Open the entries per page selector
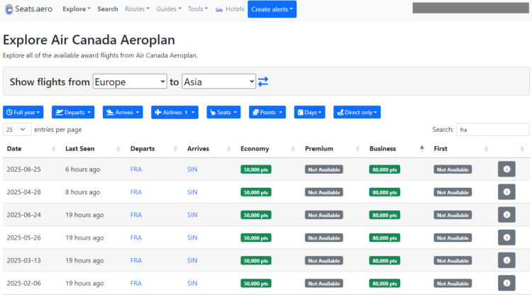The width and height of the screenshot is (532, 295). coord(17,130)
